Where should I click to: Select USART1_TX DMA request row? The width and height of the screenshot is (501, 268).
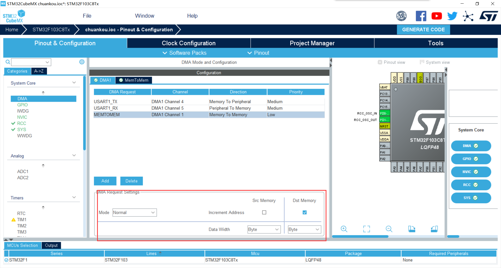209,101
